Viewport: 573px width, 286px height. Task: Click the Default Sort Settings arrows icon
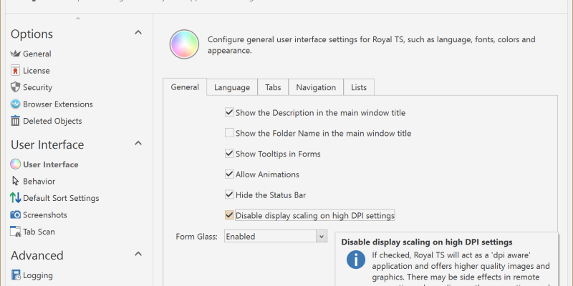click(x=16, y=198)
